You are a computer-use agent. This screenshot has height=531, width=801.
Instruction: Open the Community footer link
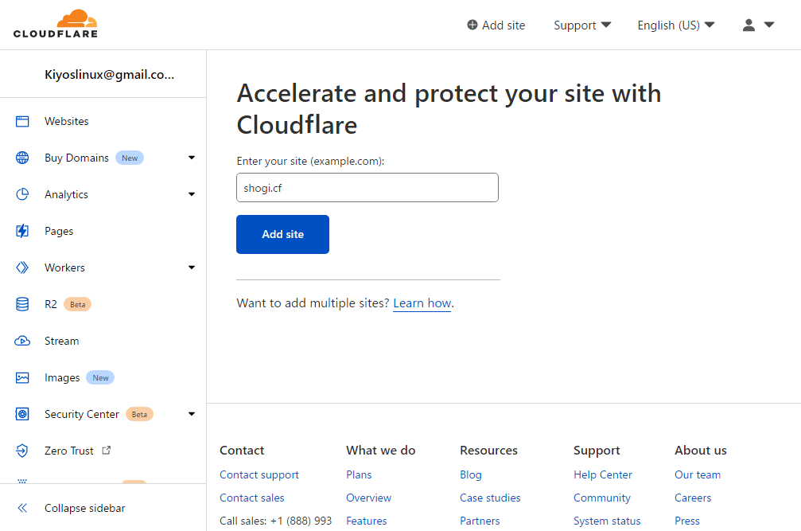coord(602,498)
